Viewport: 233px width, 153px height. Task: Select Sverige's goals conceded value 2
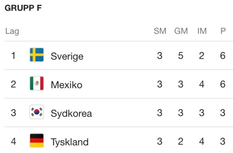coord(202,56)
